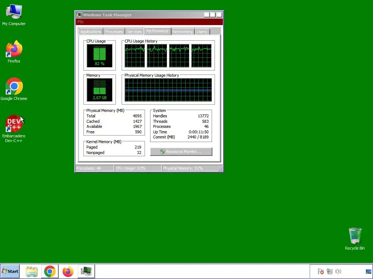Select Embarcadero Dev-C++ desktop icon
Screen dimensions: 373x279
[x=14, y=129]
